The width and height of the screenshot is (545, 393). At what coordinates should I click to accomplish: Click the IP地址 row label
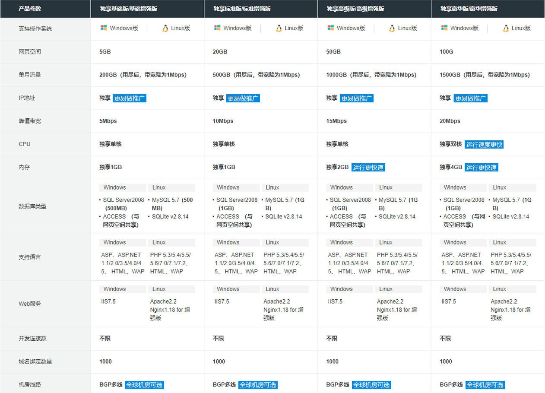coord(27,98)
